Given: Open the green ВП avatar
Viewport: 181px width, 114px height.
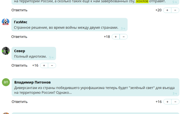Looking at the screenshot, I should click(6, 82).
